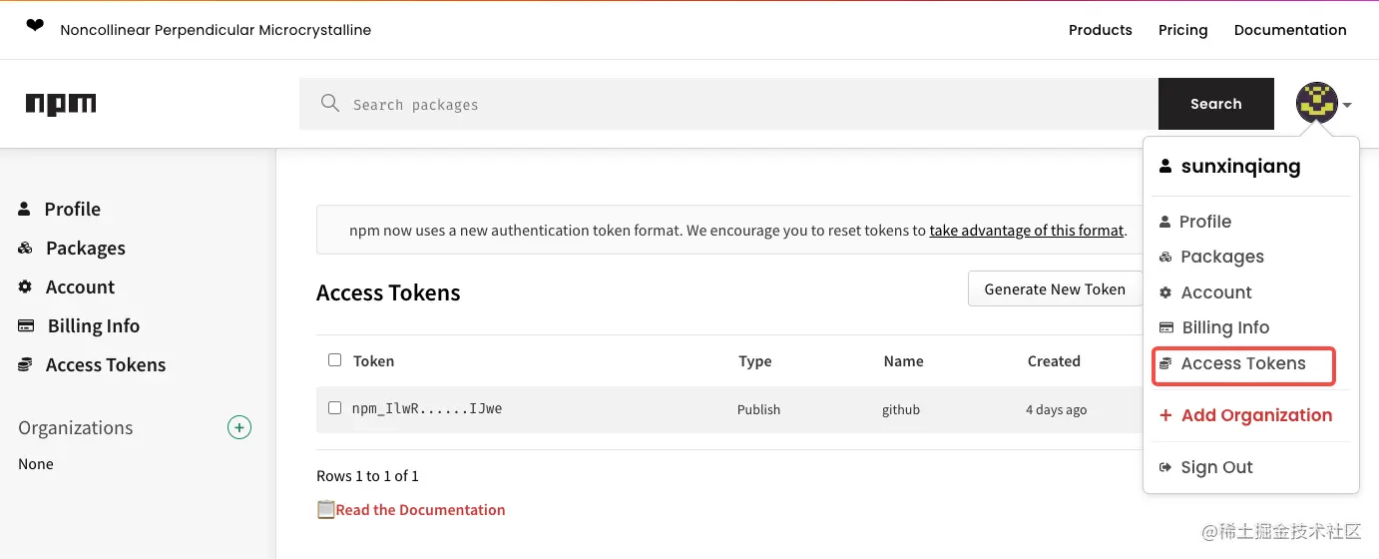Click the Sign Out icon in dropdown
The image size is (1379, 559).
pos(1164,467)
